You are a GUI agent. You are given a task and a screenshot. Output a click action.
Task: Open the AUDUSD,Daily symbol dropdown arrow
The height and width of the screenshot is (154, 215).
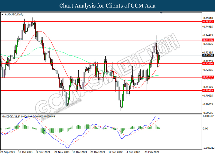point(2,14)
